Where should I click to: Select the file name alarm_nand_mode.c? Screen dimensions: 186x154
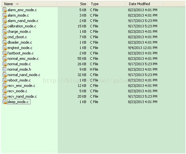23,21
